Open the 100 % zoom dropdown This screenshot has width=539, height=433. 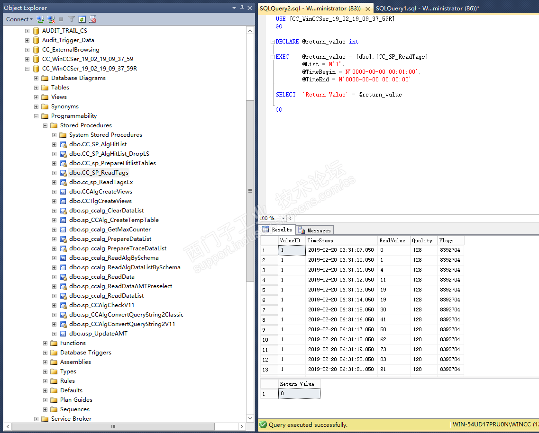(283, 218)
